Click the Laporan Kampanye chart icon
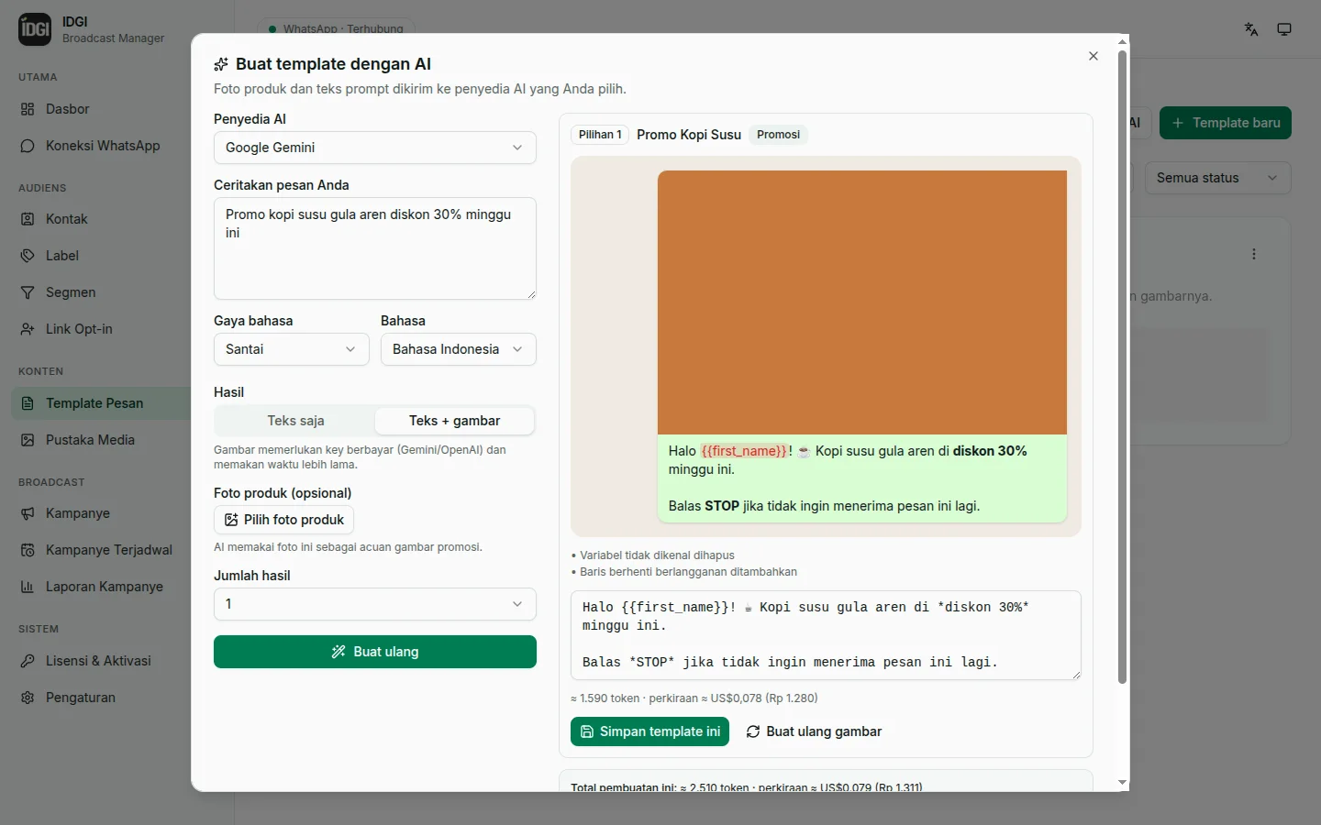 point(28,587)
